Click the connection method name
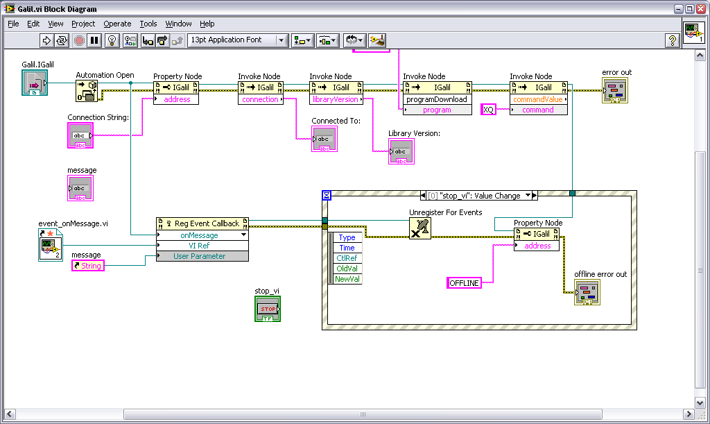The width and height of the screenshot is (710, 424). (x=261, y=99)
